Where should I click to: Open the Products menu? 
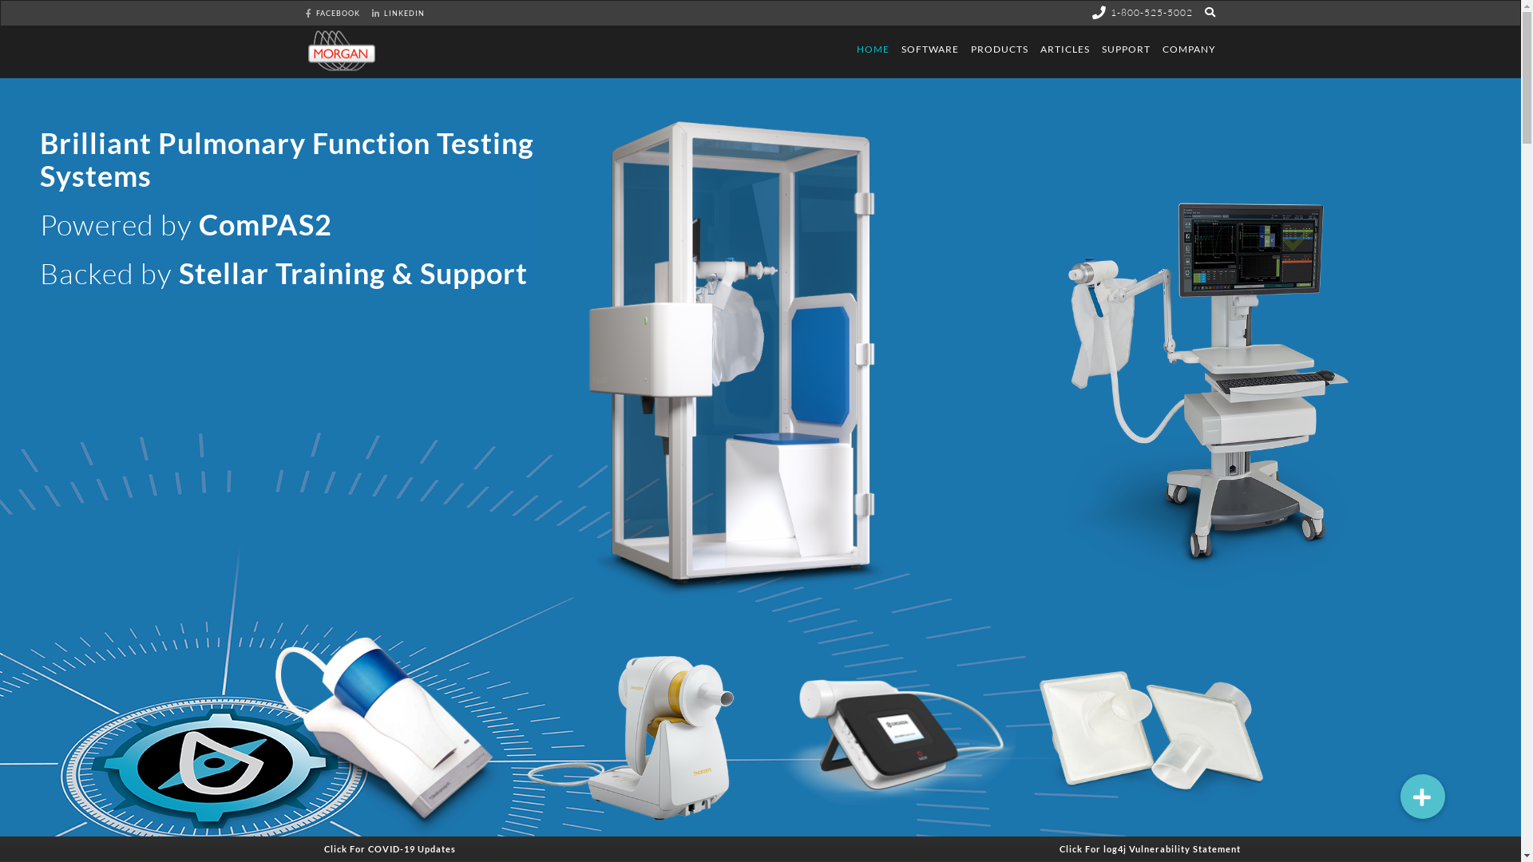tap(999, 49)
